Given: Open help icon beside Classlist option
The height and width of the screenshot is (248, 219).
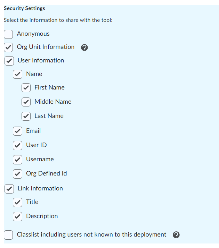Looking at the screenshot, I should pyautogui.click(x=176, y=235).
